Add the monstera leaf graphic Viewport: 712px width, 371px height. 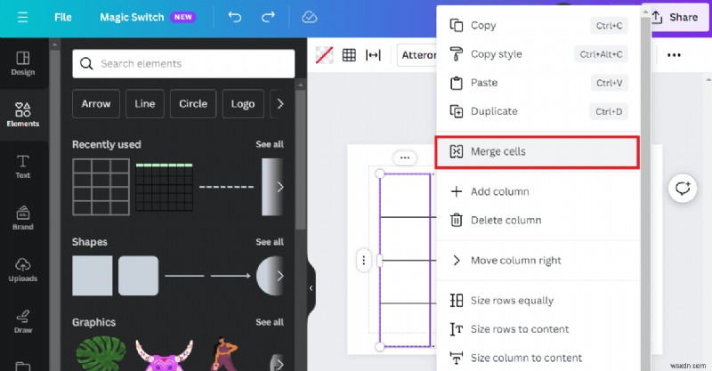[x=101, y=353]
